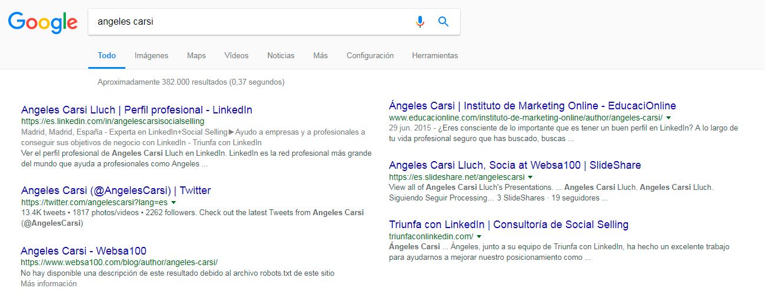This screenshot has height=301, width=765.
Task: Open the Noticias results tab
Action: point(281,56)
